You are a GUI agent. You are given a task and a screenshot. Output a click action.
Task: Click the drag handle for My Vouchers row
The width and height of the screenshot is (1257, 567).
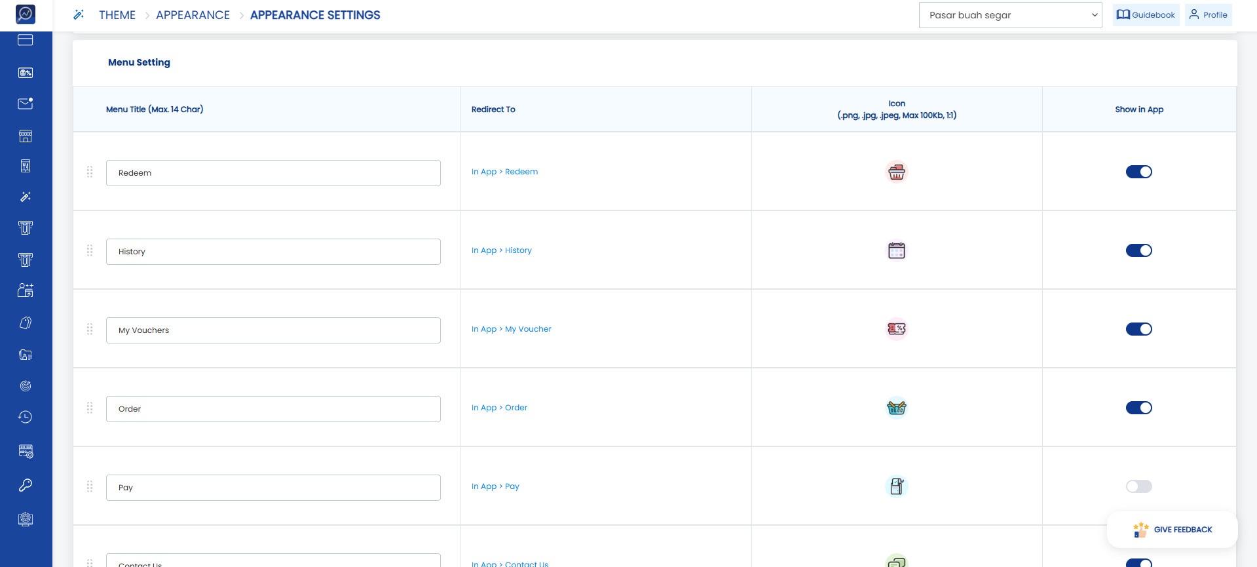tap(90, 329)
